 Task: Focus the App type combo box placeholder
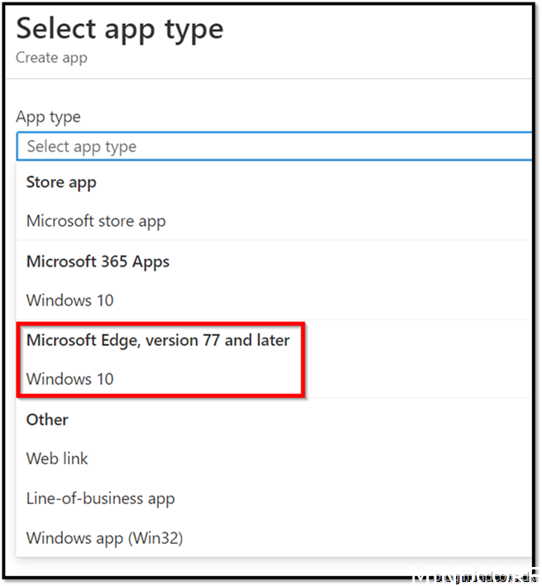(x=81, y=146)
